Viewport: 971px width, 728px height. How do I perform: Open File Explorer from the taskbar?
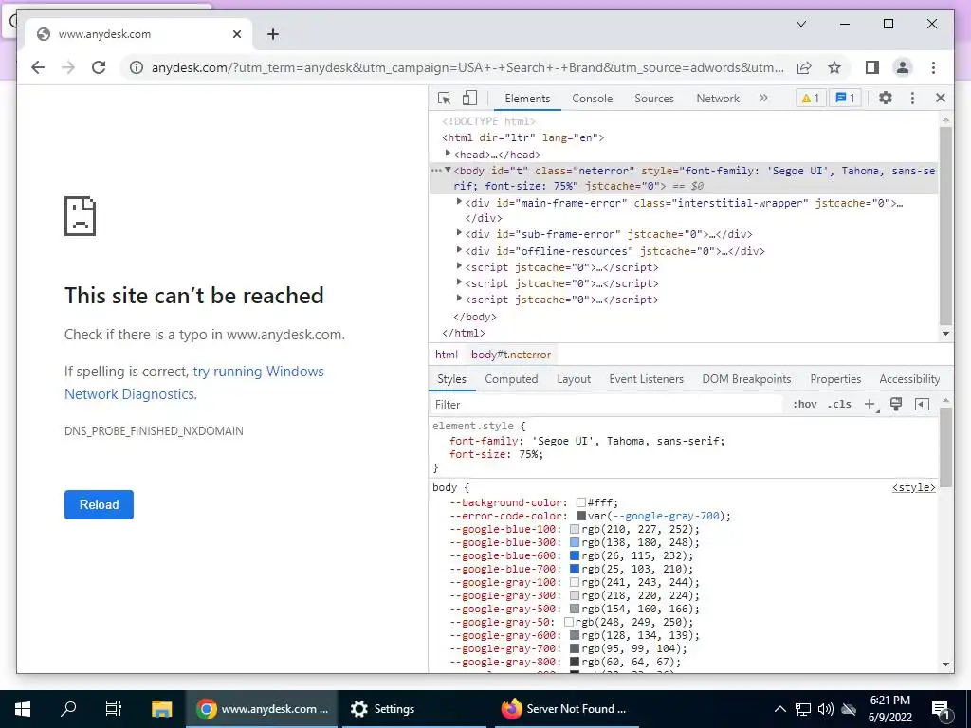[161, 709]
